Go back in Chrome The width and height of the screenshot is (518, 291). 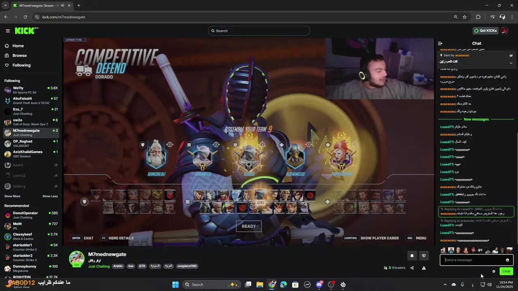6,17
